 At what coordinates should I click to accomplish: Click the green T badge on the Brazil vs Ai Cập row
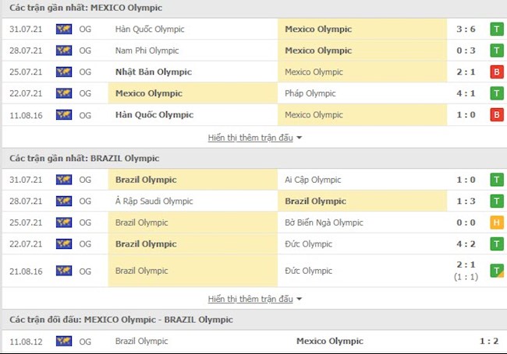pyautogui.click(x=496, y=180)
